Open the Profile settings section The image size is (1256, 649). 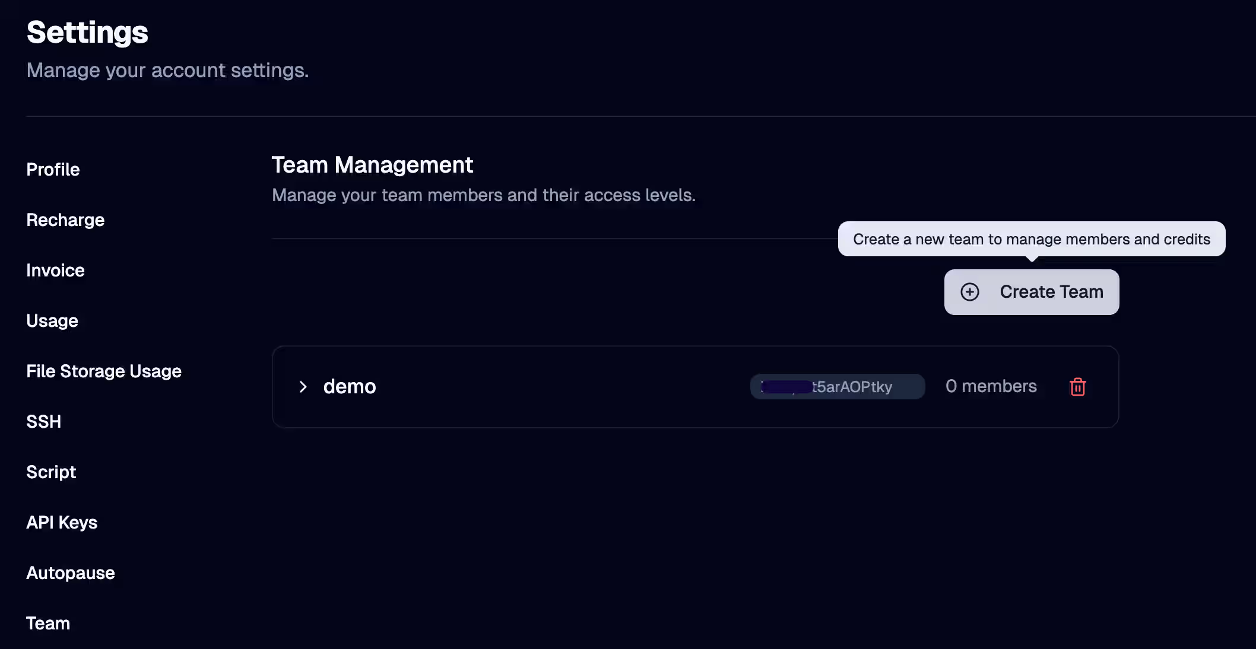tap(53, 170)
